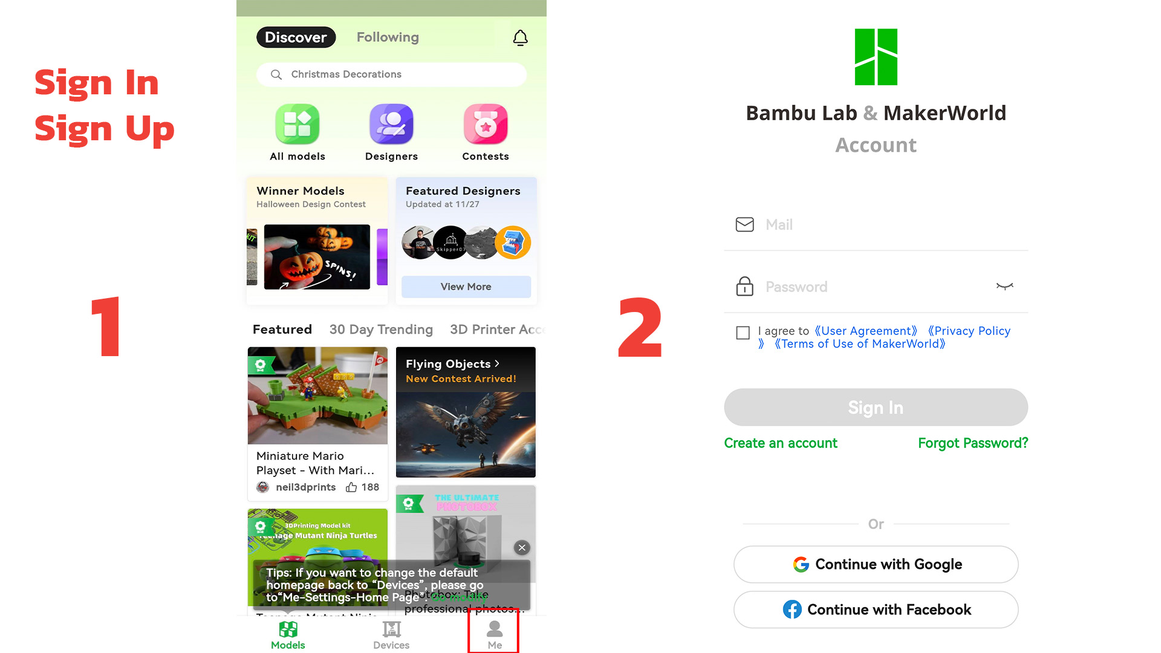Viewport: 1161px width, 653px height.
Task: Dismiss the homepage tips popup
Action: tap(522, 548)
